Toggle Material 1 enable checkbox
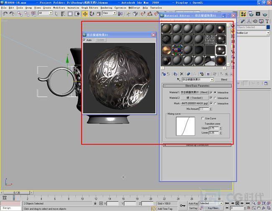The width and height of the screenshot is (272, 211). point(211,92)
